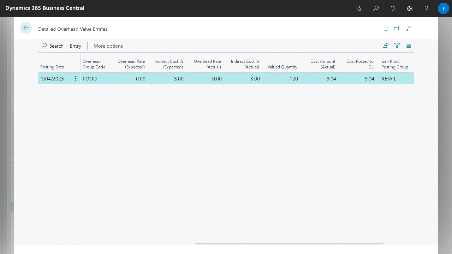Click the share icon in the toolbar

pyautogui.click(x=385, y=46)
